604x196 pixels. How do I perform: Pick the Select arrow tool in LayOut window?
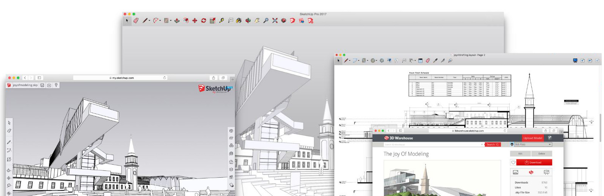pyautogui.click(x=338, y=60)
